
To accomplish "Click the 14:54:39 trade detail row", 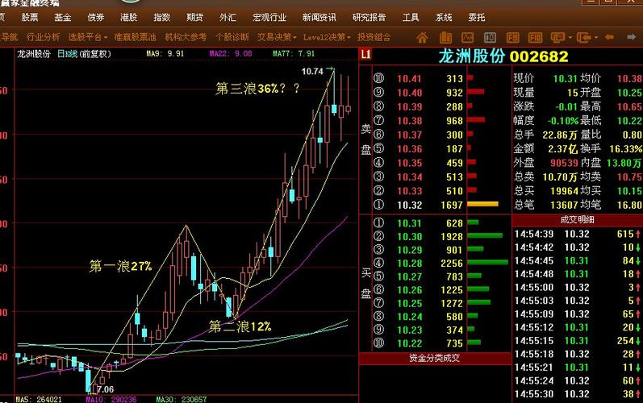I will tap(578, 234).
